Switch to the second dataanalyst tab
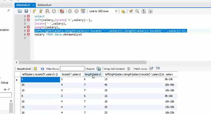The height and width of the screenshot is (114, 211). tap(44, 5)
